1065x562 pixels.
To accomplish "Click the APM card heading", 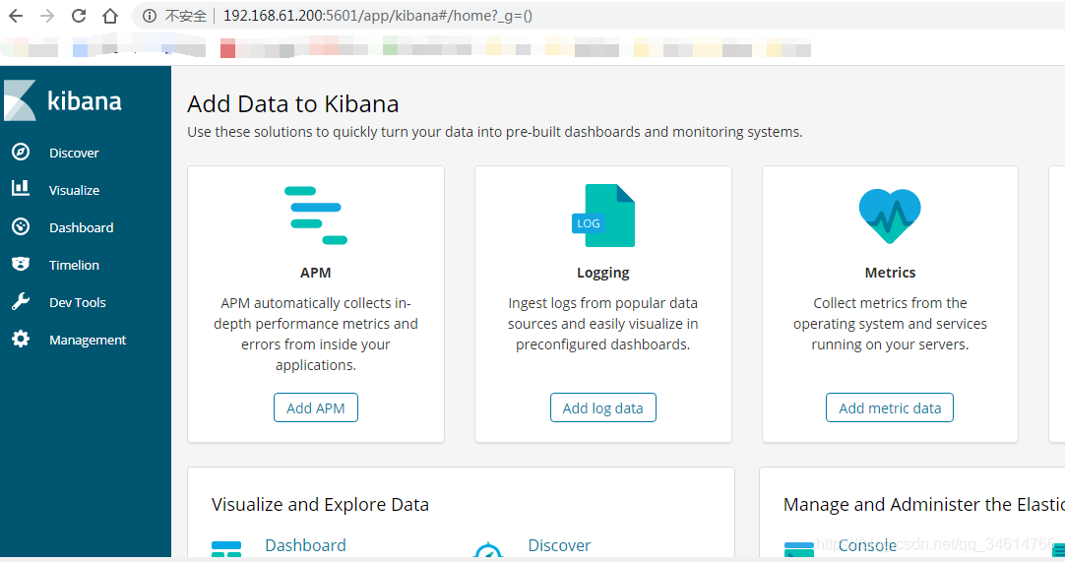I will tap(316, 273).
